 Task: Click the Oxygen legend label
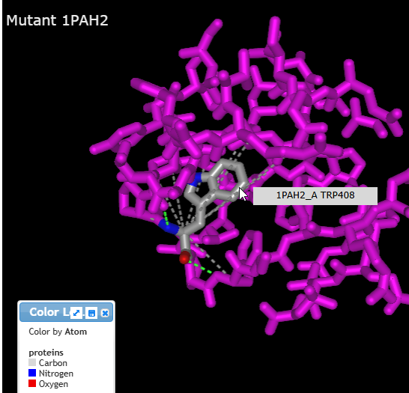[53, 384]
